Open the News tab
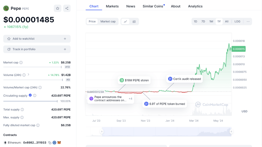Viewport: 262px width, 147px height. coord(131,6)
